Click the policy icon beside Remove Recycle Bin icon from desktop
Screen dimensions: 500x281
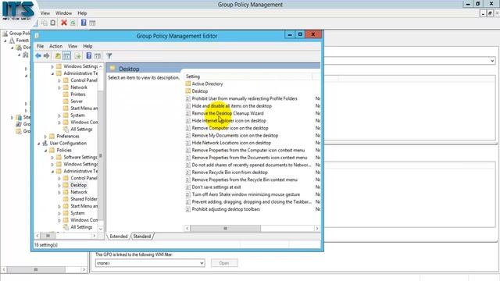pyautogui.click(x=187, y=172)
